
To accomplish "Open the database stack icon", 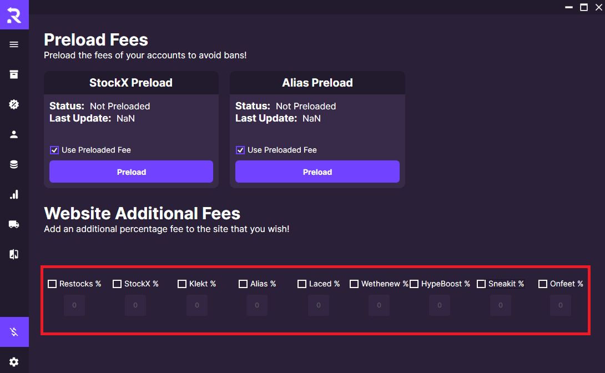I will [14, 164].
